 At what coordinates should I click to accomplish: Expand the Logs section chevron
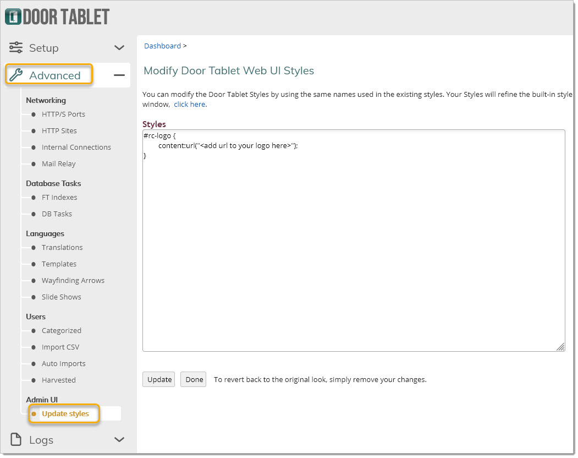click(x=119, y=439)
